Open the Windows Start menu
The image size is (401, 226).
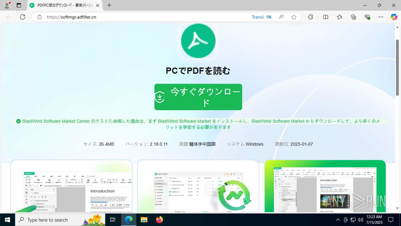8,220
